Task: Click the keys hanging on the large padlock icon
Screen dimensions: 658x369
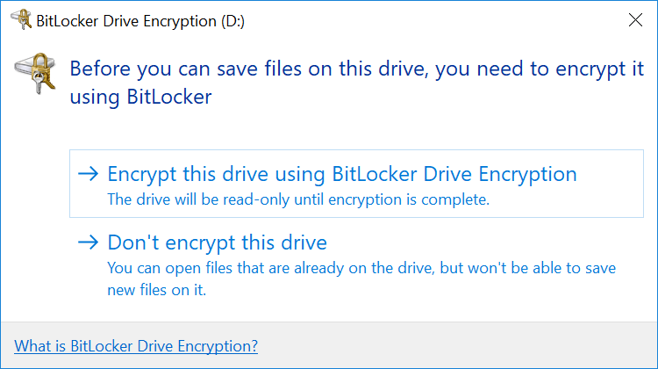Action: [x=38, y=83]
